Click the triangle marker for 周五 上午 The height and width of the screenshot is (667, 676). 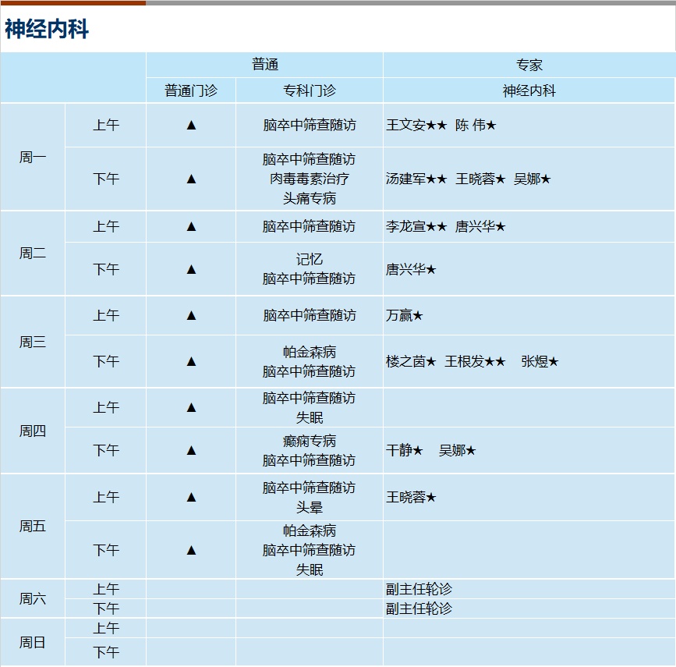point(191,497)
